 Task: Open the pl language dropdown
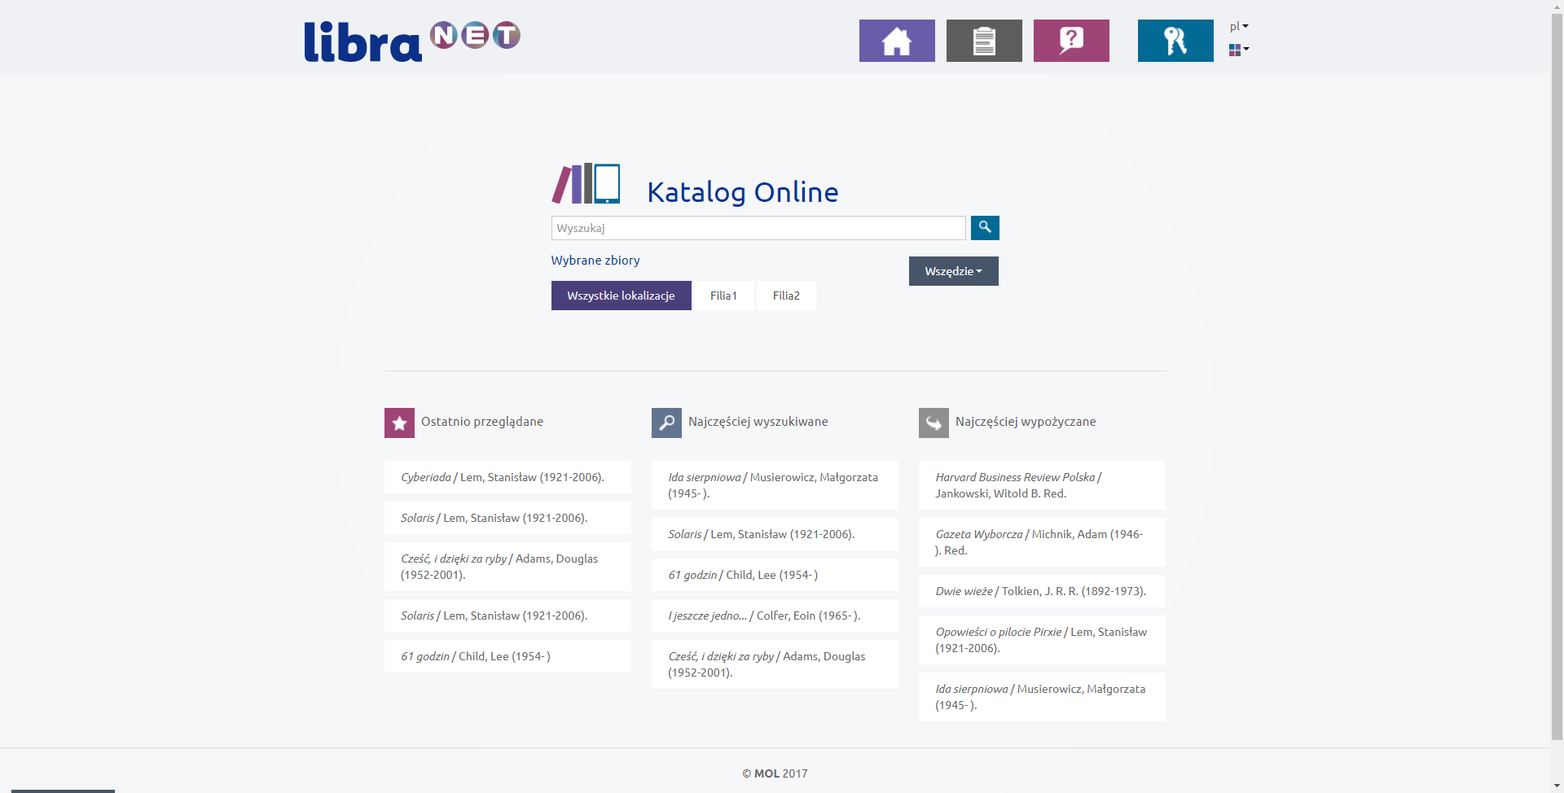(1239, 26)
